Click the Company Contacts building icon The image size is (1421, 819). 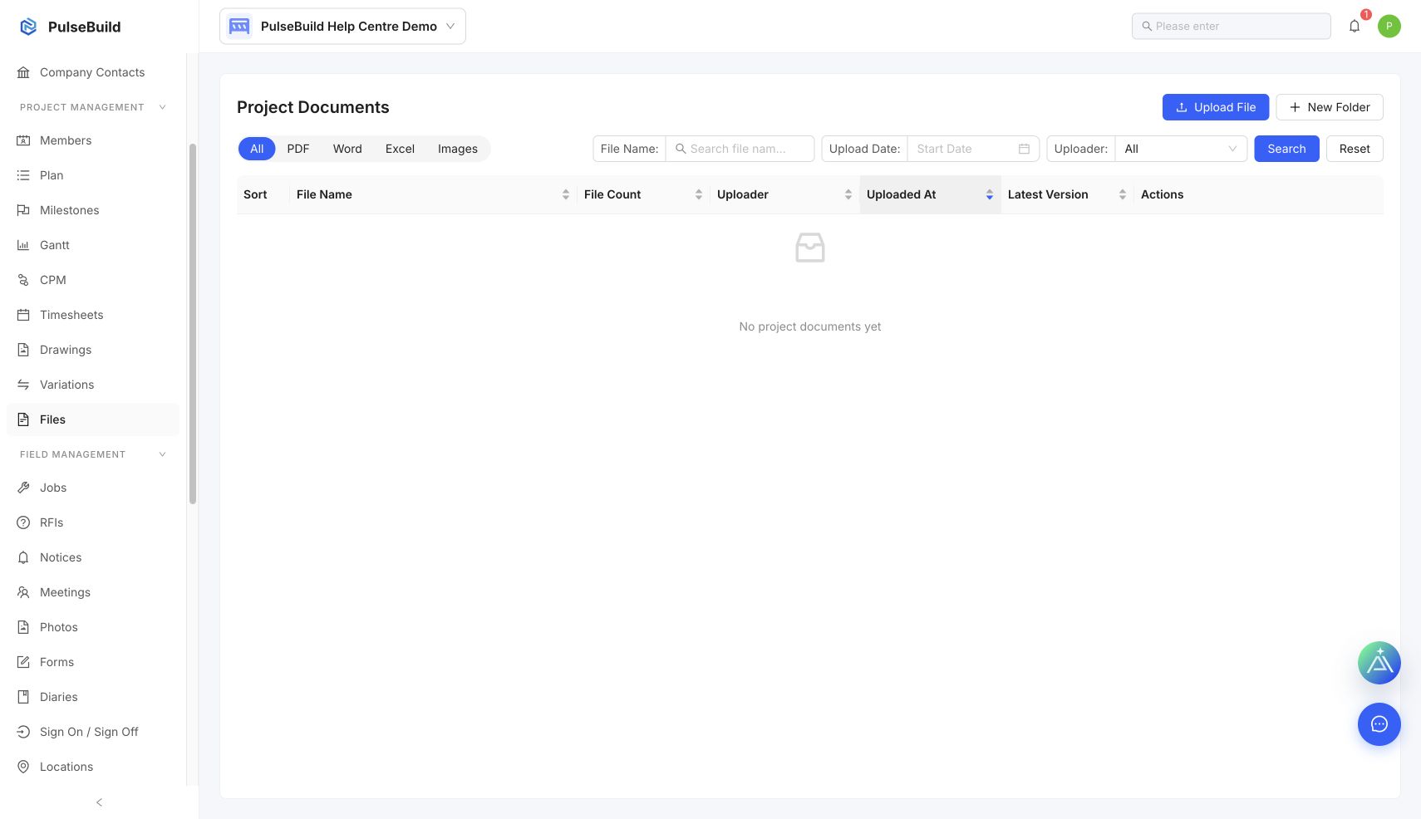coord(23,72)
